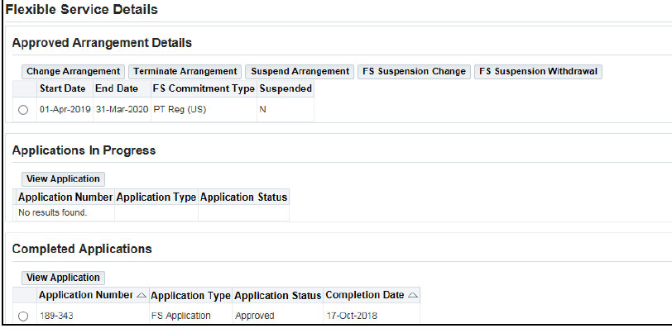
Task: Click the FS Commitment Type column header
Action: (204, 88)
